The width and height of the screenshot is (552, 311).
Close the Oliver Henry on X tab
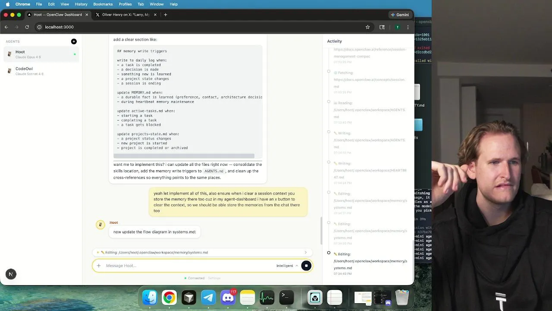(x=155, y=15)
